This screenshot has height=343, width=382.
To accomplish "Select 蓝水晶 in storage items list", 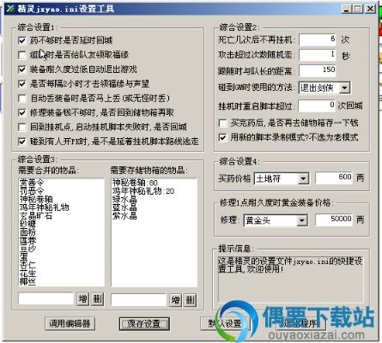I will pos(124,208).
